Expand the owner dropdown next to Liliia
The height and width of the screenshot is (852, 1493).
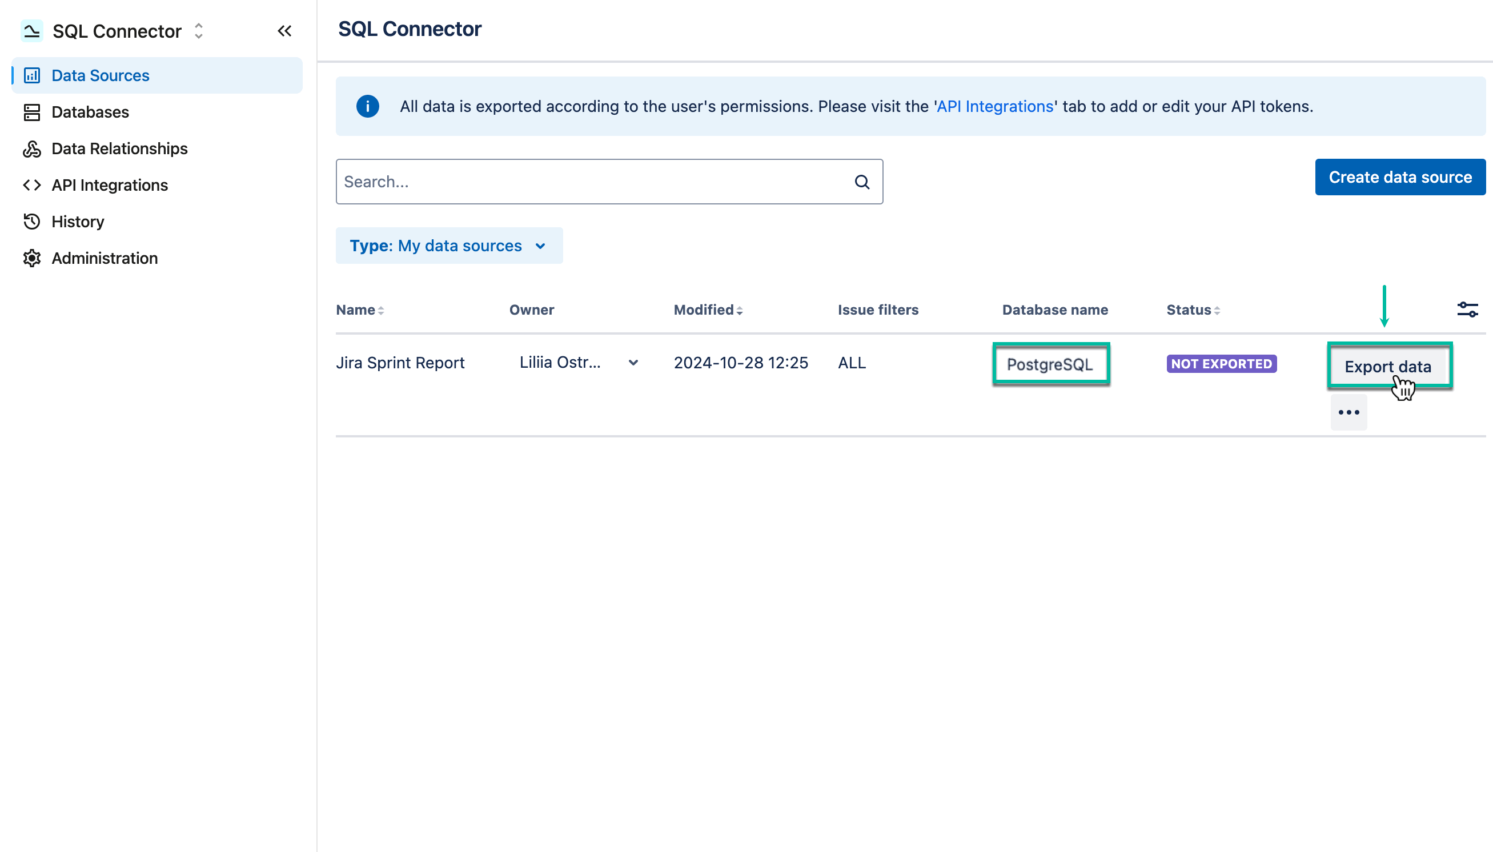click(x=633, y=363)
